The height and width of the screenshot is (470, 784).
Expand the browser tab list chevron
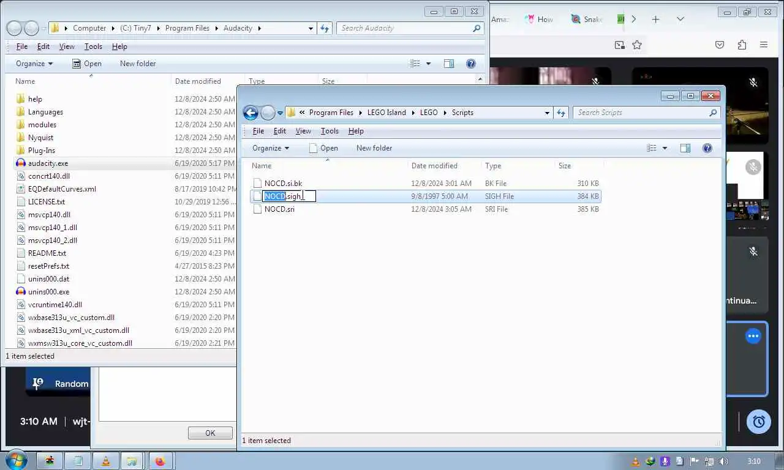pos(680,20)
